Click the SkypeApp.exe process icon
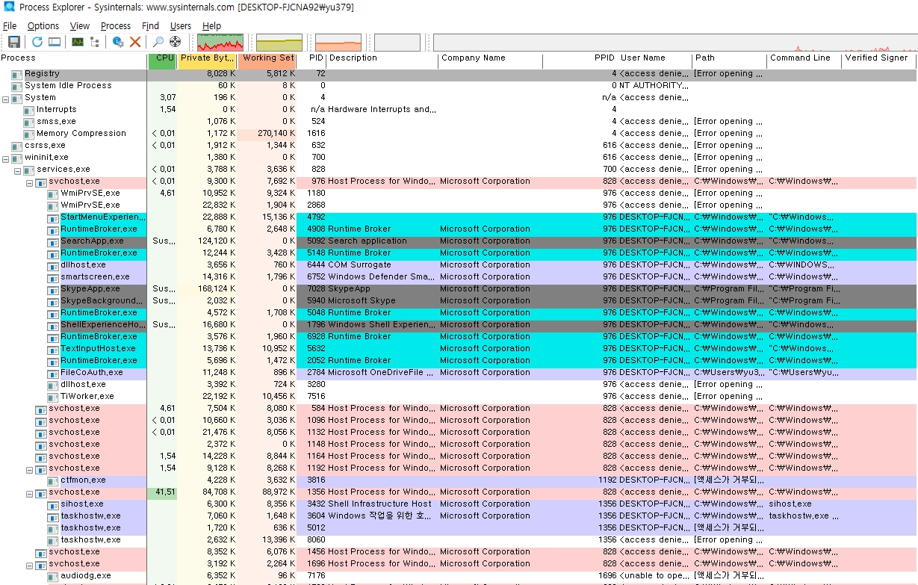 53,289
